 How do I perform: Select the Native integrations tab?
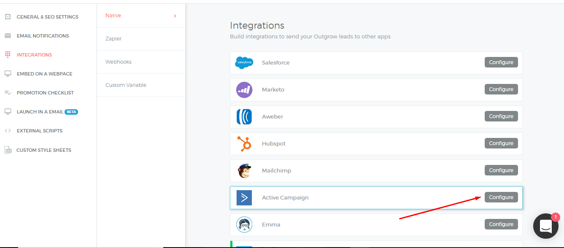point(141,16)
